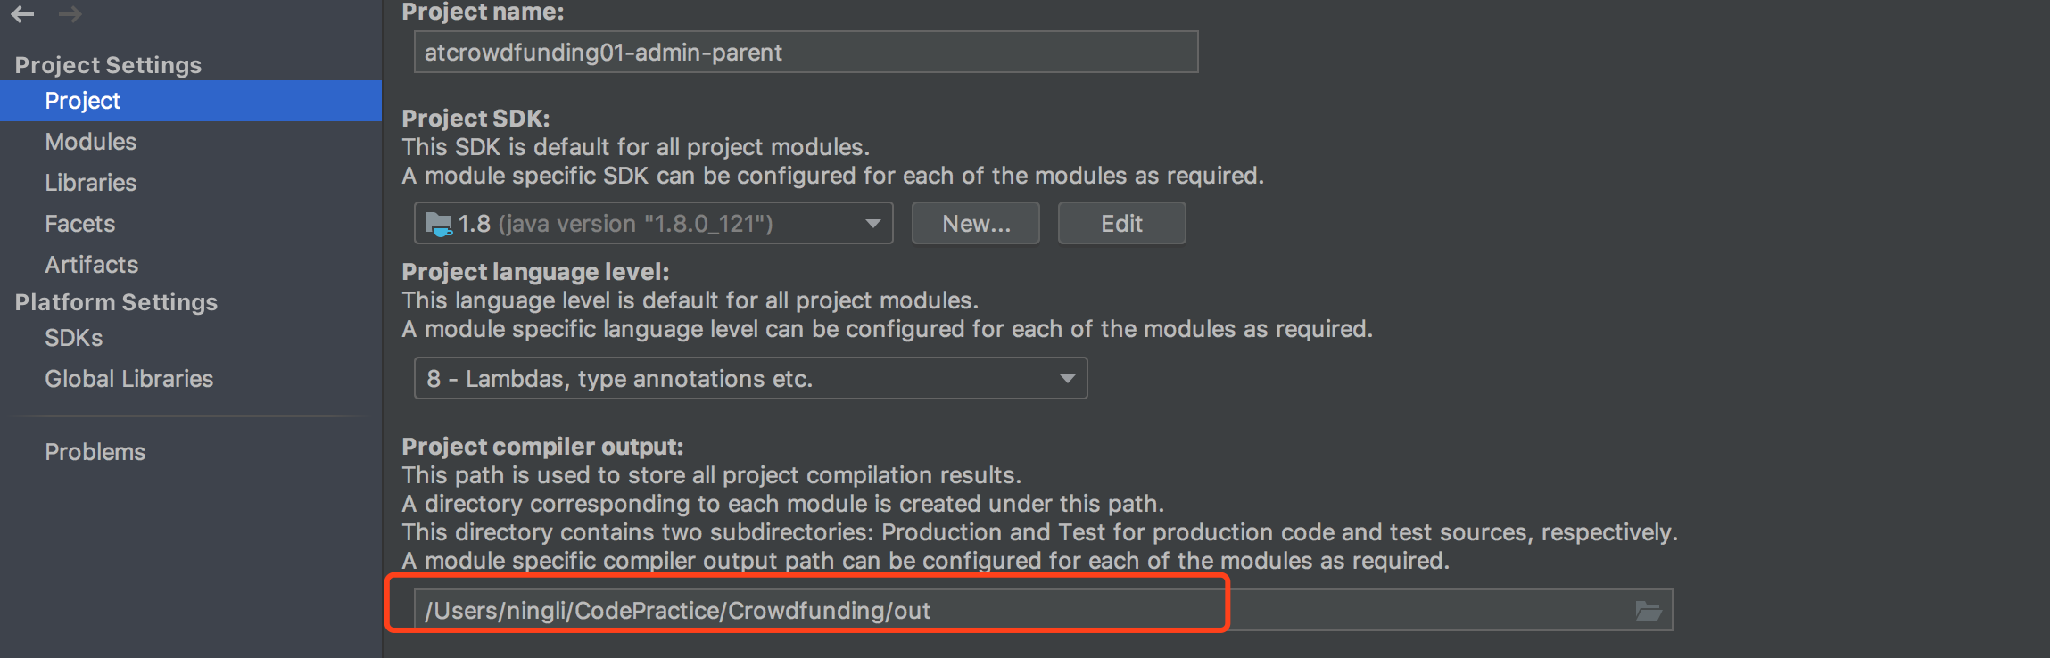The image size is (2050, 658).
Task: Open the Modules settings page
Action: (91, 142)
